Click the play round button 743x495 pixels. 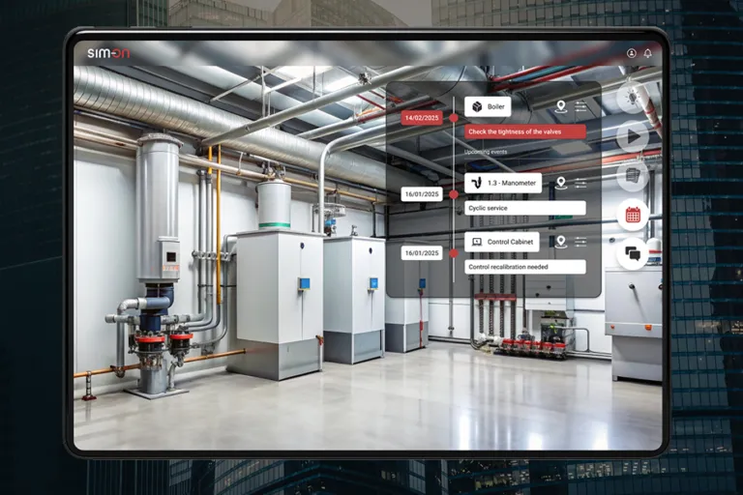tap(633, 137)
